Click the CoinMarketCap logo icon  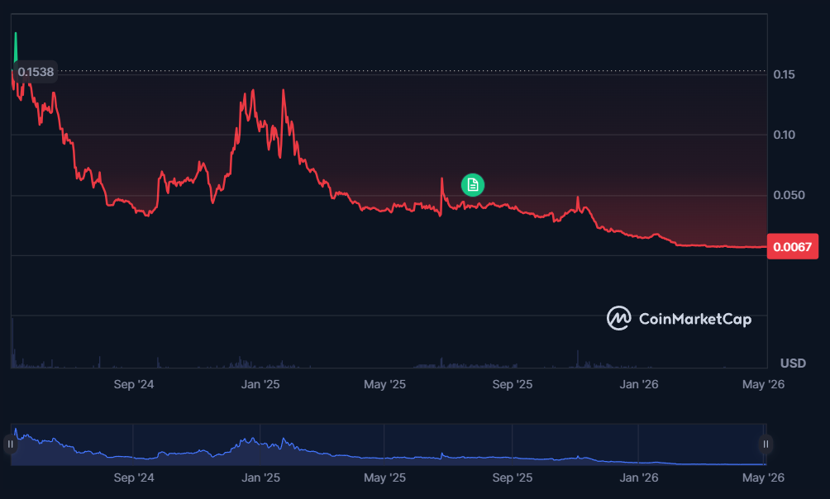tap(618, 318)
